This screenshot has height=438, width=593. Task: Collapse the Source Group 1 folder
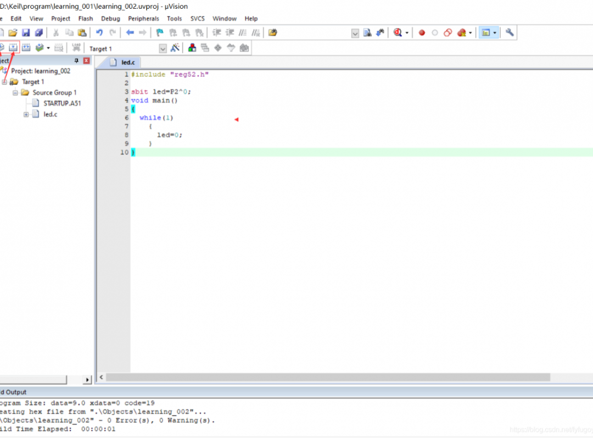coord(15,93)
